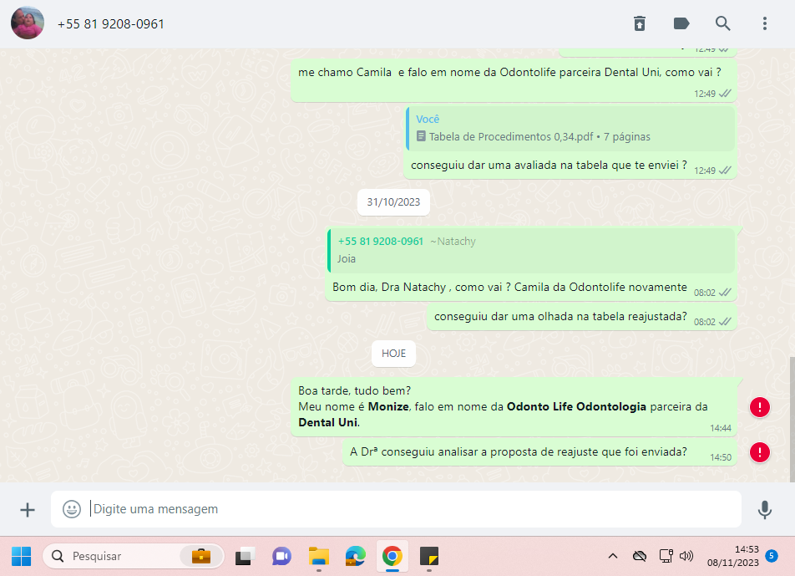Click the quoted number +55 81 9208-0961

pos(380,241)
